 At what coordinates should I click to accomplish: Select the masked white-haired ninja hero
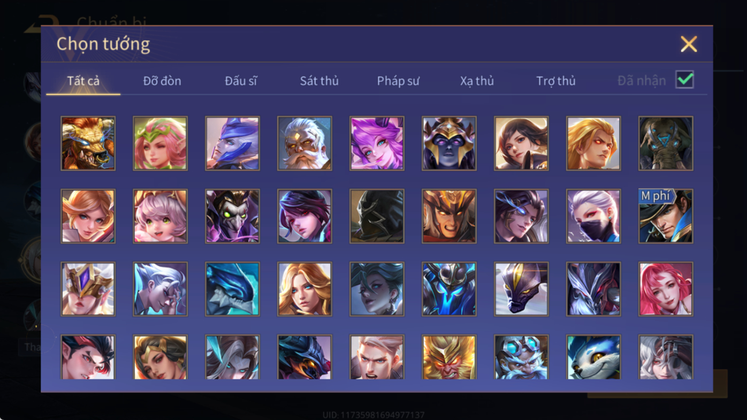coord(593,216)
